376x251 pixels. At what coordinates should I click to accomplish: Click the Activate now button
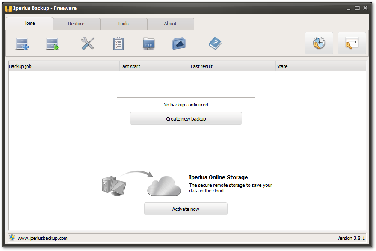tap(186, 209)
